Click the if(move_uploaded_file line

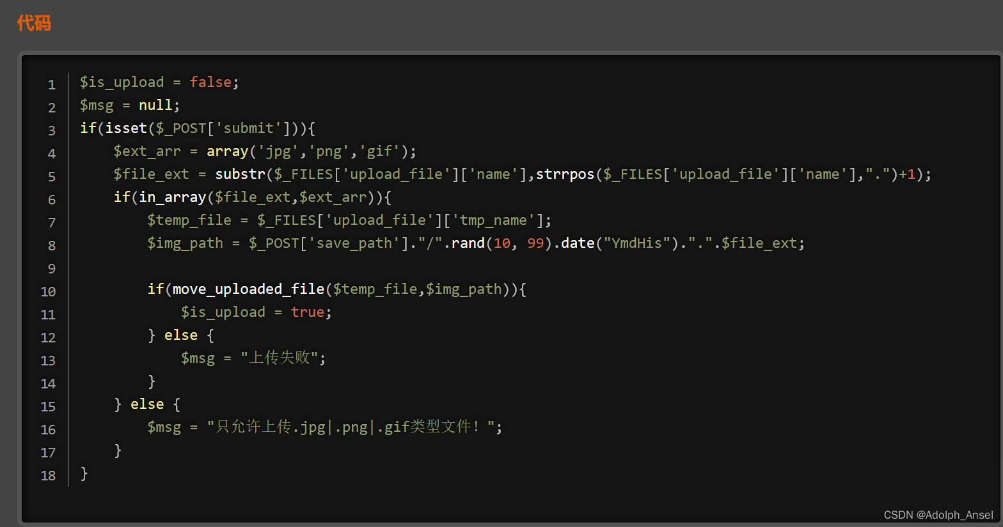click(337, 289)
